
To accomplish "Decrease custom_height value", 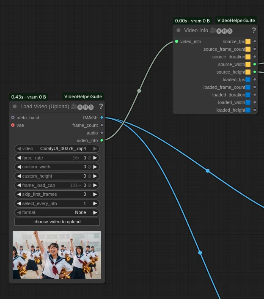I will (x=19, y=176).
